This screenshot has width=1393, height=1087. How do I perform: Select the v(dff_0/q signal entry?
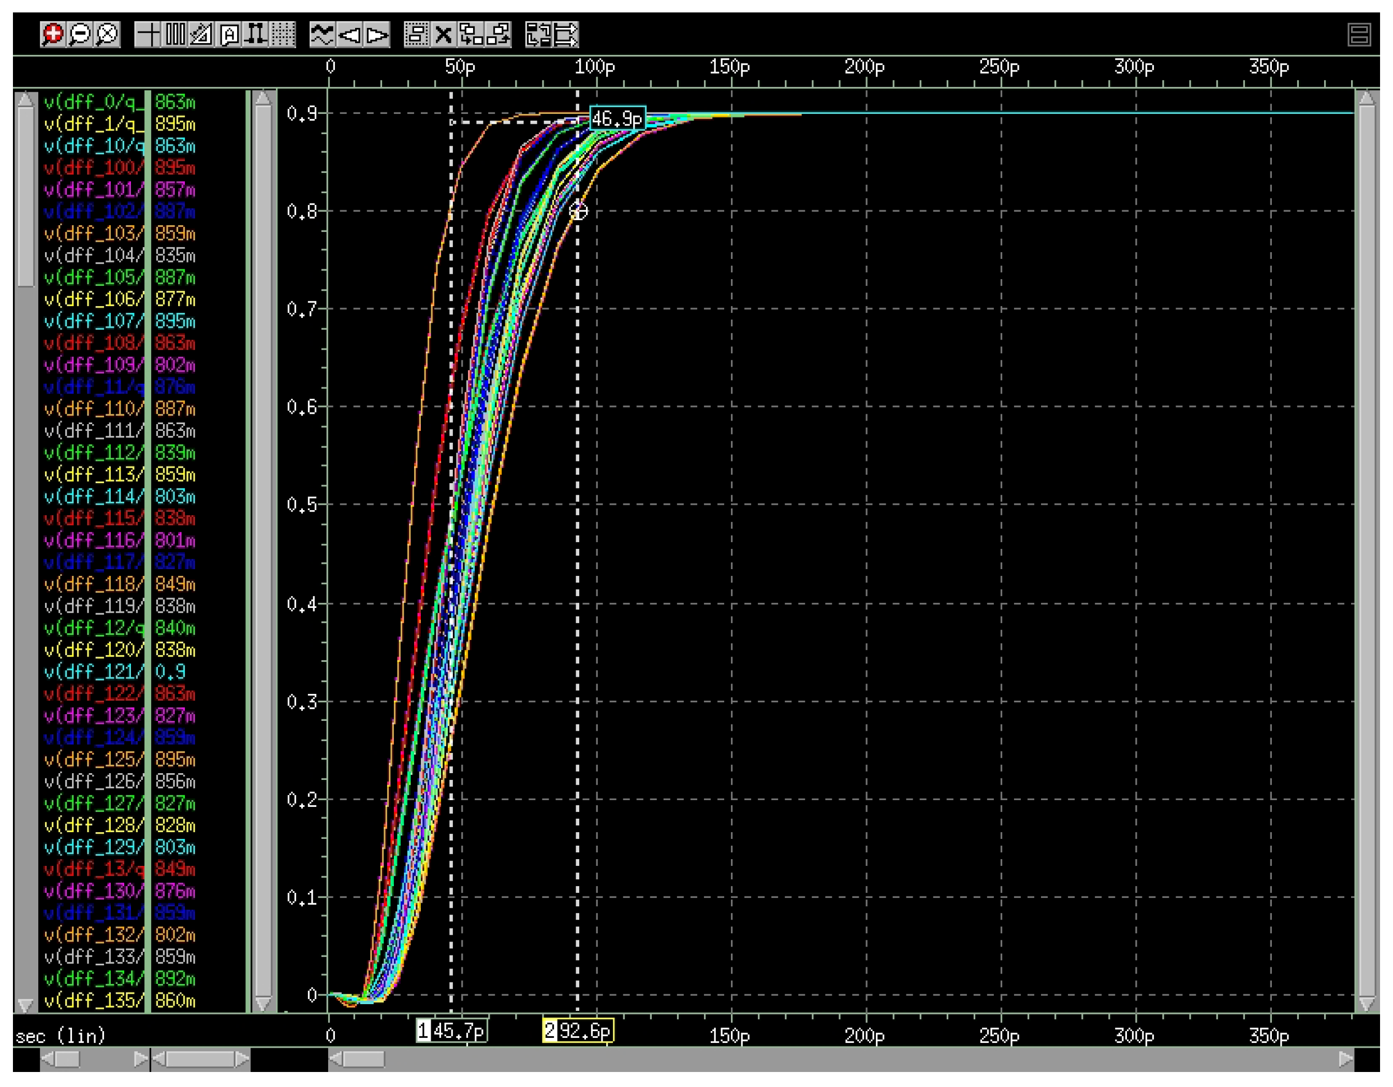point(93,102)
